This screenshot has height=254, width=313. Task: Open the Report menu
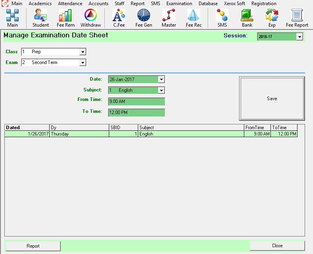137,4
